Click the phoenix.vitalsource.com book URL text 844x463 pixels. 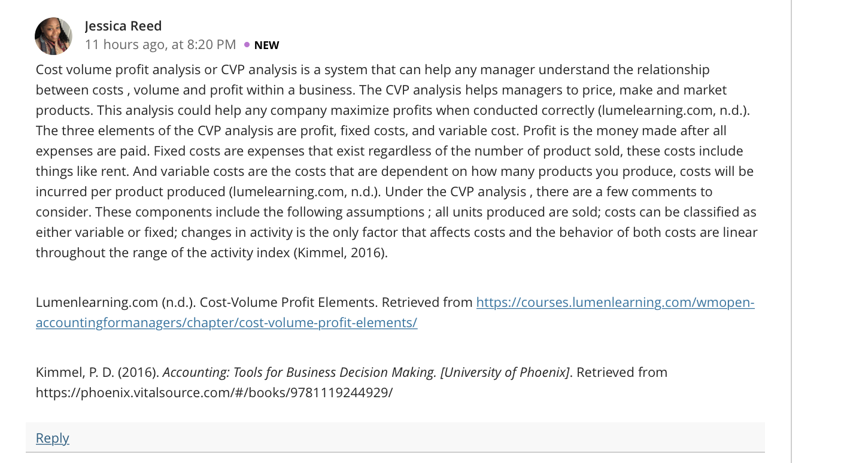pos(214,392)
